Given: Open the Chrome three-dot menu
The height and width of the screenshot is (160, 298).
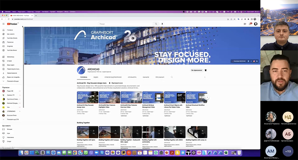Looking at the screenshot, I should click(x=258, y=19).
